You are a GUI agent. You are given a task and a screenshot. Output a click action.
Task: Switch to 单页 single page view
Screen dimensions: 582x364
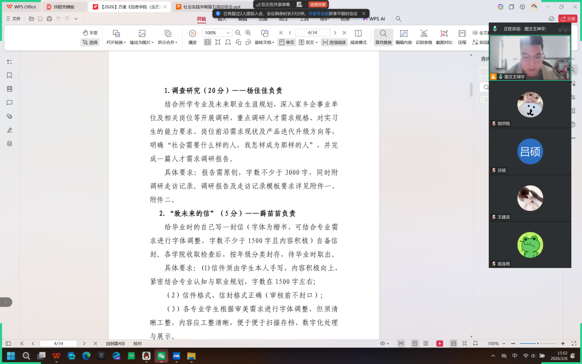click(287, 42)
